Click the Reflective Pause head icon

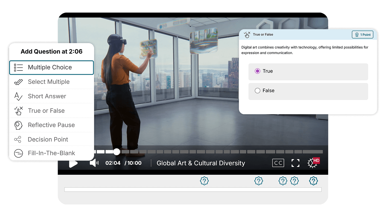[x=18, y=125]
